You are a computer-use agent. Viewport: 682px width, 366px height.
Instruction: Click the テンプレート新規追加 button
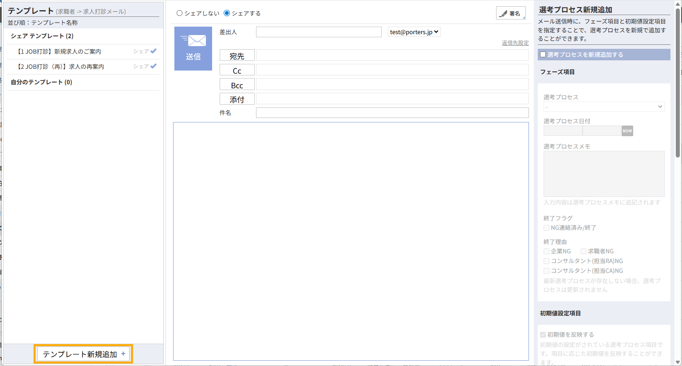[83, 354]
